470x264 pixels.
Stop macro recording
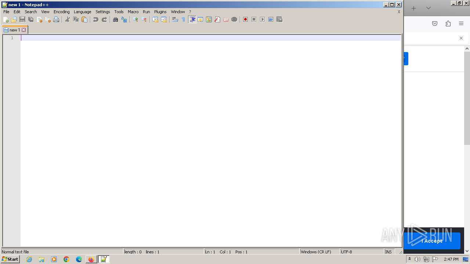[x=254, y=19]
